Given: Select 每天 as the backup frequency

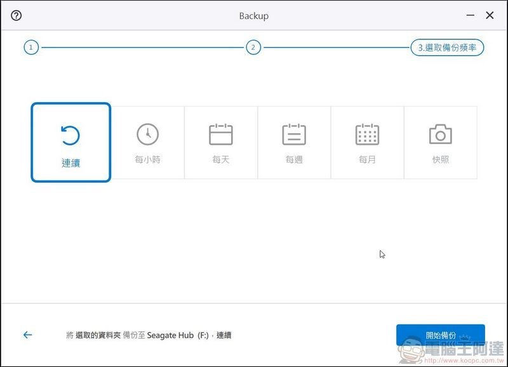Looking at the screenshot, I should point(220,142).
